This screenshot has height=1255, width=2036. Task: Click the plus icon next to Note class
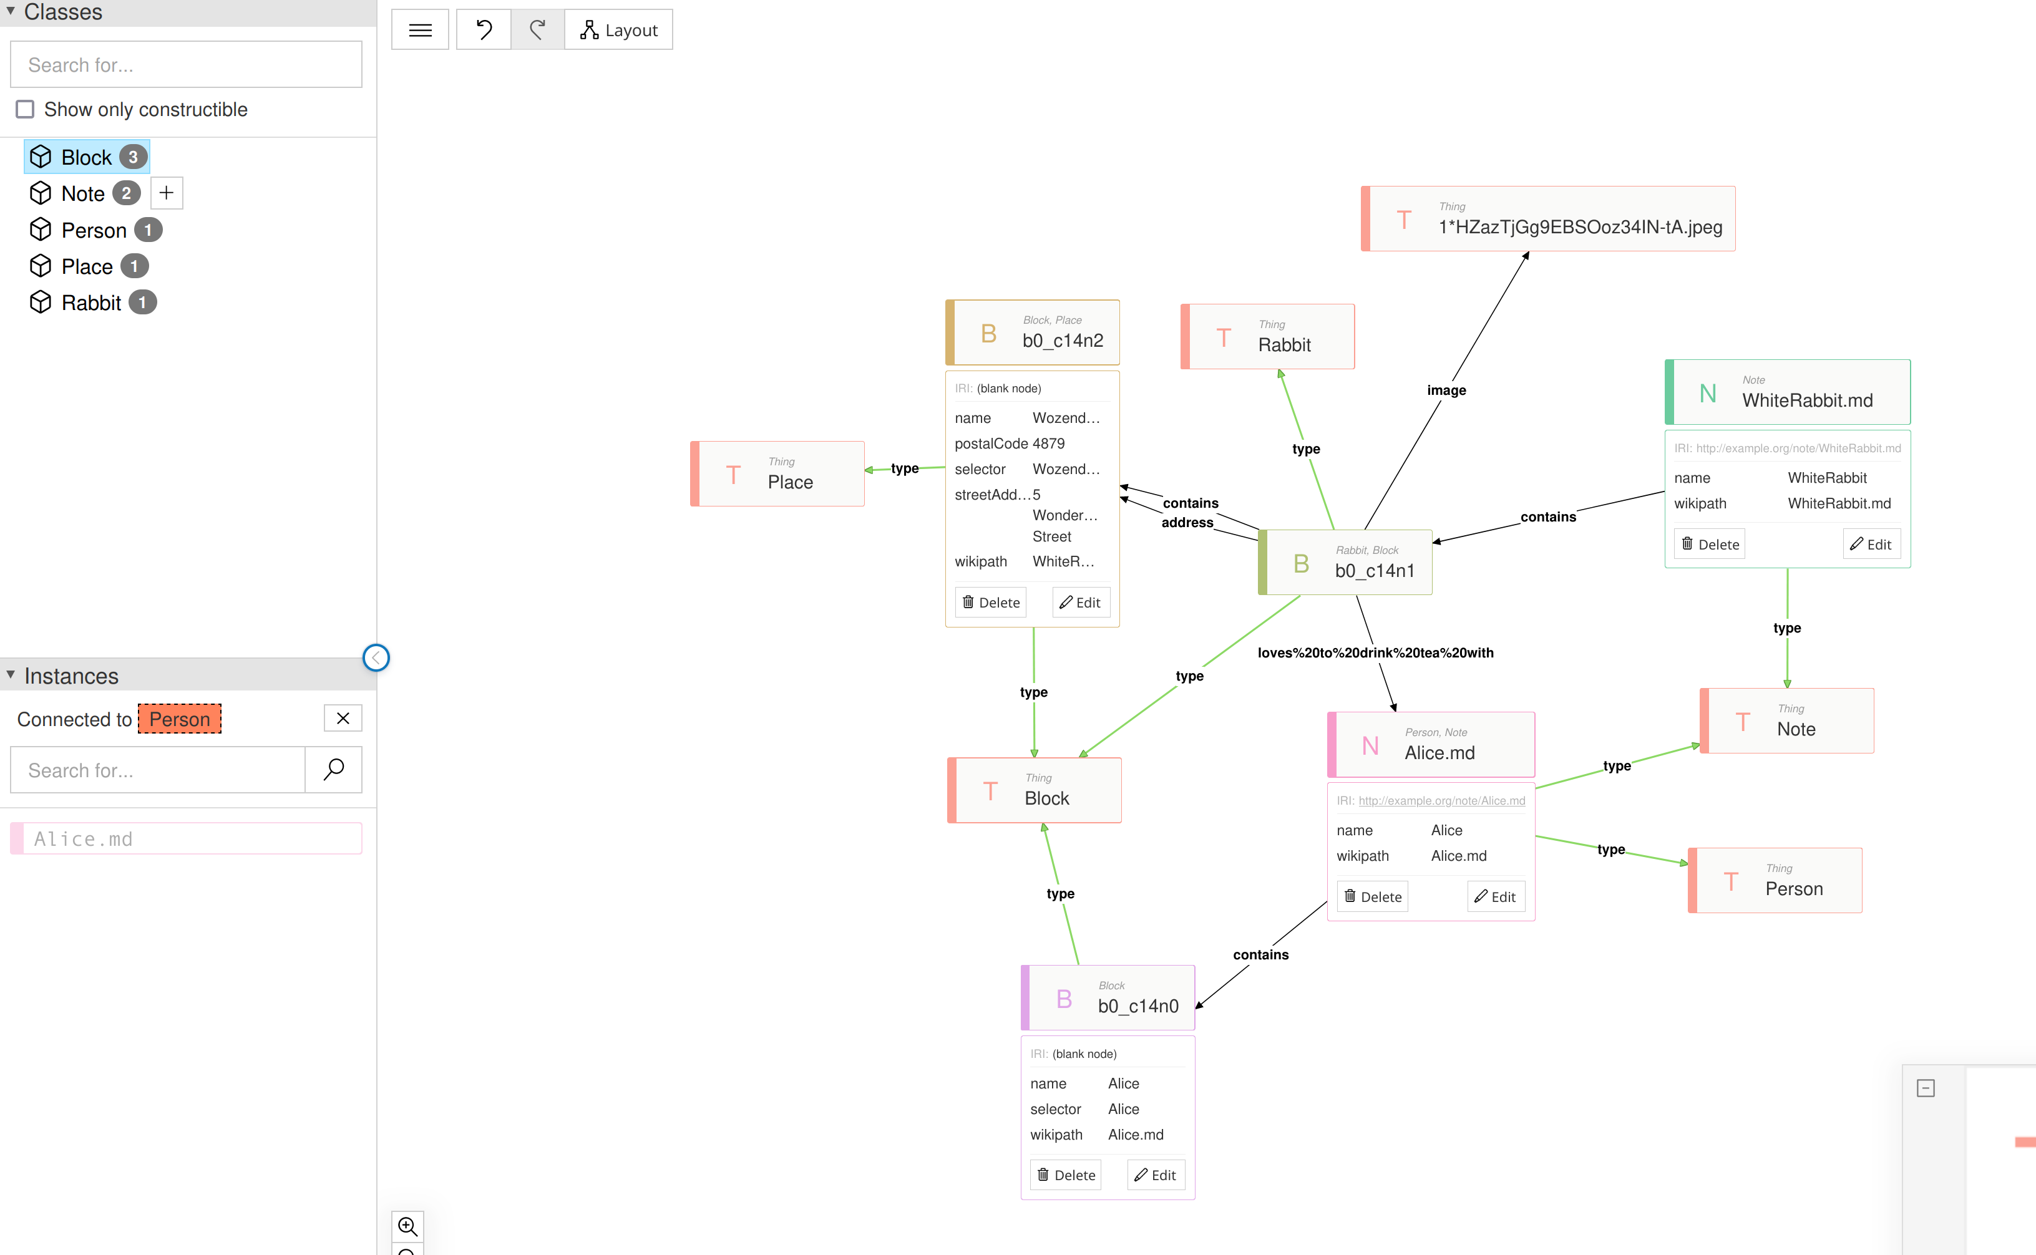[x=166, y=193]
